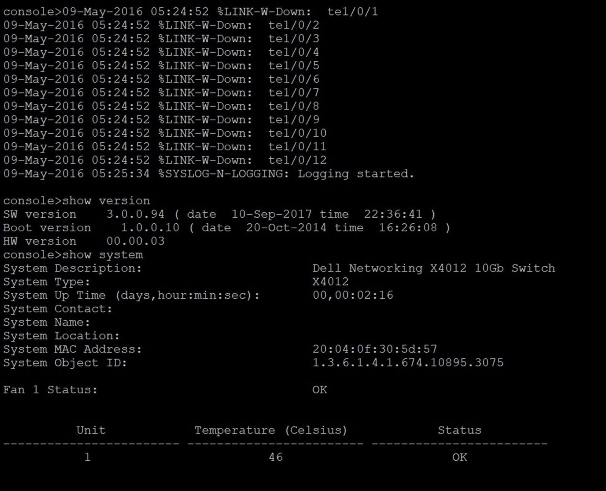Click the 'show version' command line
The height and width of the screenshot is (491, 606).
pos(77,201)
